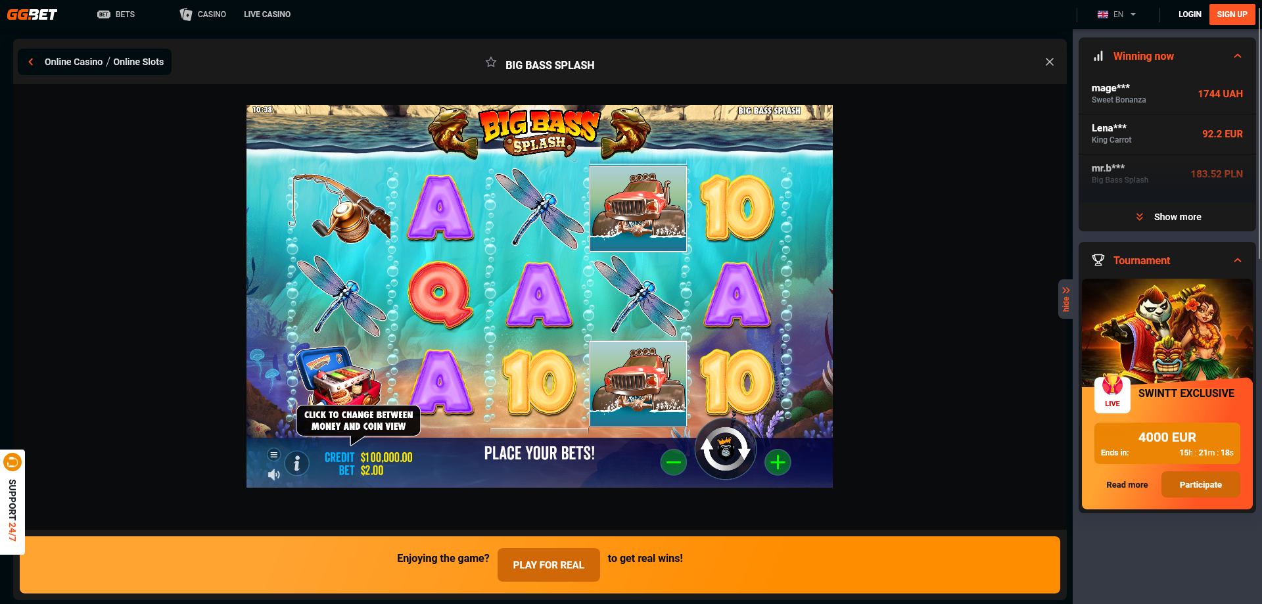Collapse the Tournament panel

click(1238, 260)
